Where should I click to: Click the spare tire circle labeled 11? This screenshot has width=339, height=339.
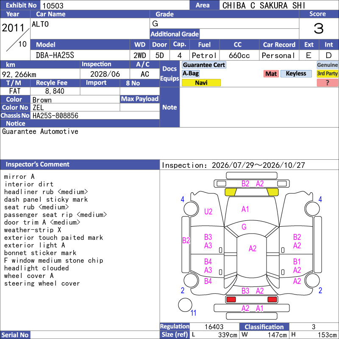point(185,305)
